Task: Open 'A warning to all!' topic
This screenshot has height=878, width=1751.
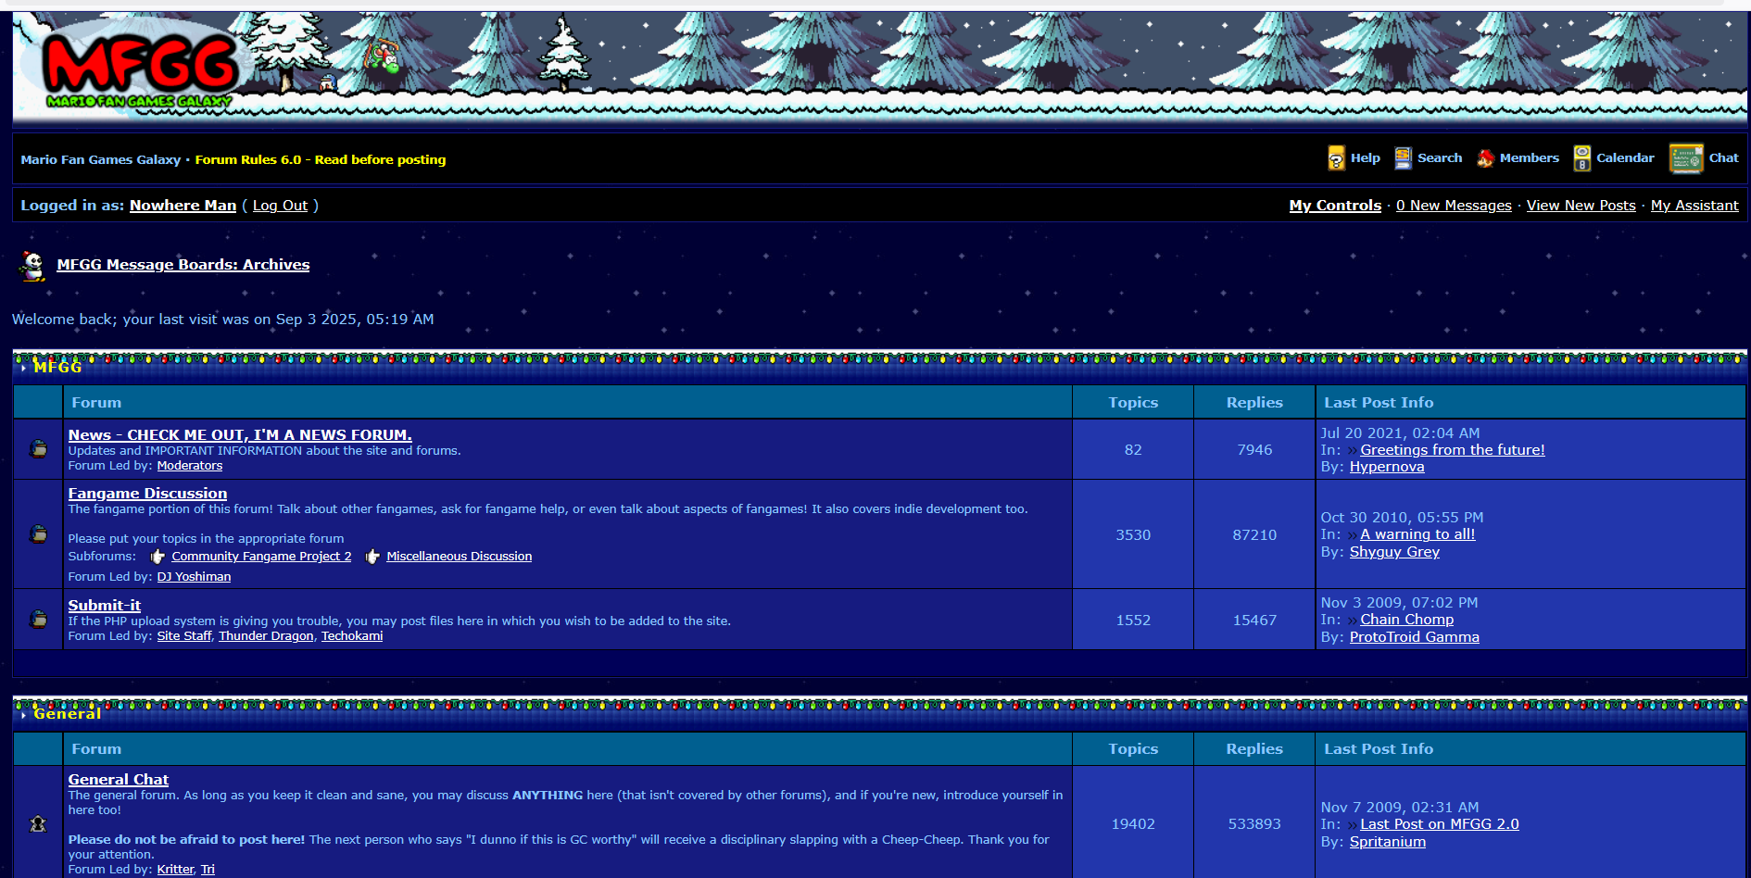Action: click(x=1417, y=534)
